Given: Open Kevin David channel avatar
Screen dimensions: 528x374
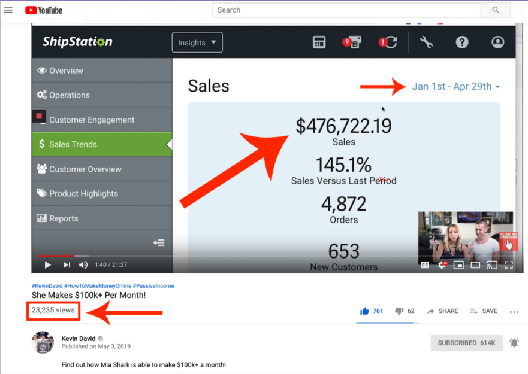Looking at the screenshot, I should [x=43, y=342].
